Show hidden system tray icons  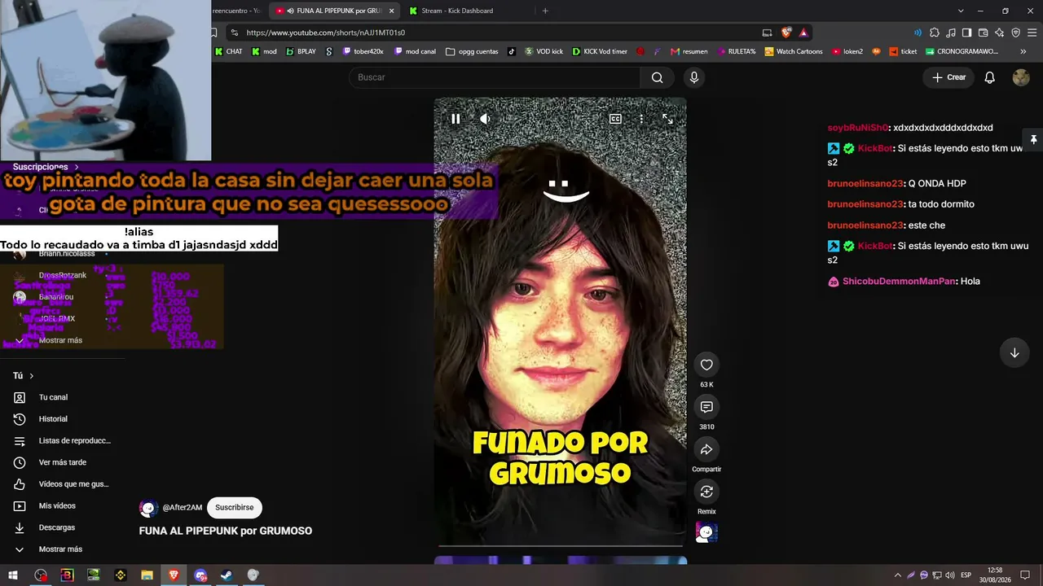tap(898, 575)
